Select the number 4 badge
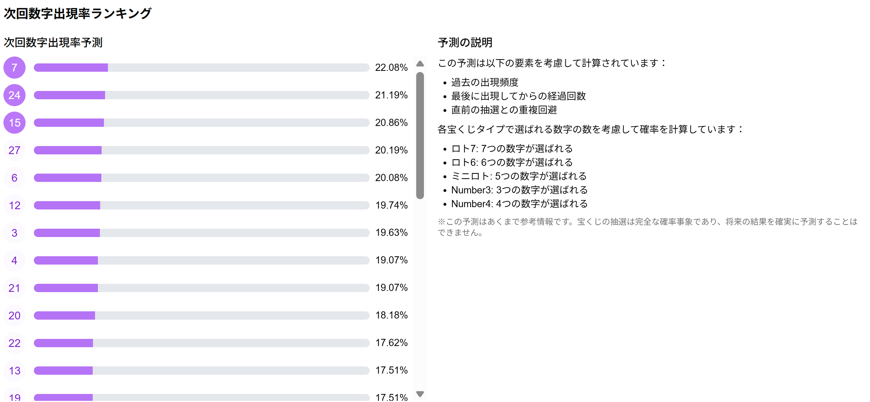Image resolution: width=870 pixels, height=402 pixels. (x=14, y=260)
